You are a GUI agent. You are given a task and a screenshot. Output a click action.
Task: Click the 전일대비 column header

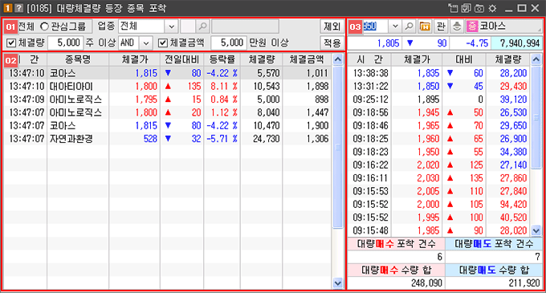(182, 59)
